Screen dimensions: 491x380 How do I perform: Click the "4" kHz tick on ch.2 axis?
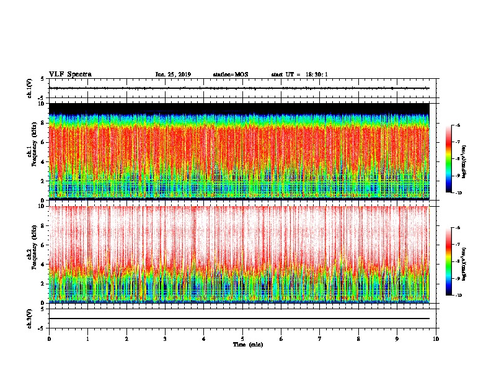click(43, 265)
